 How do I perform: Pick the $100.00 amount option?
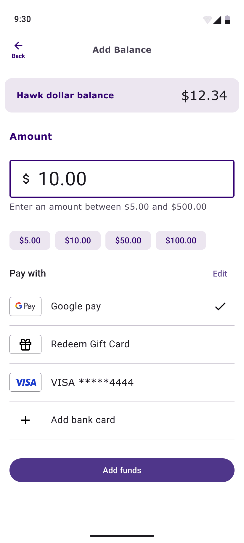pos(181,240)
